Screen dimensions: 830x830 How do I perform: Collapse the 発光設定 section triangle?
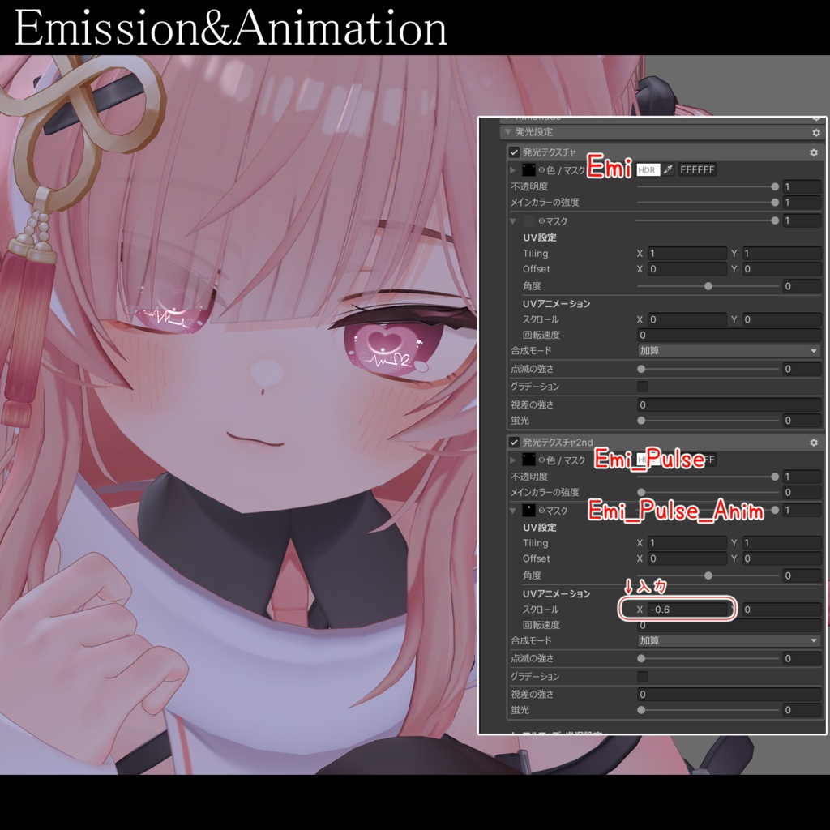(x=507, y=130)
